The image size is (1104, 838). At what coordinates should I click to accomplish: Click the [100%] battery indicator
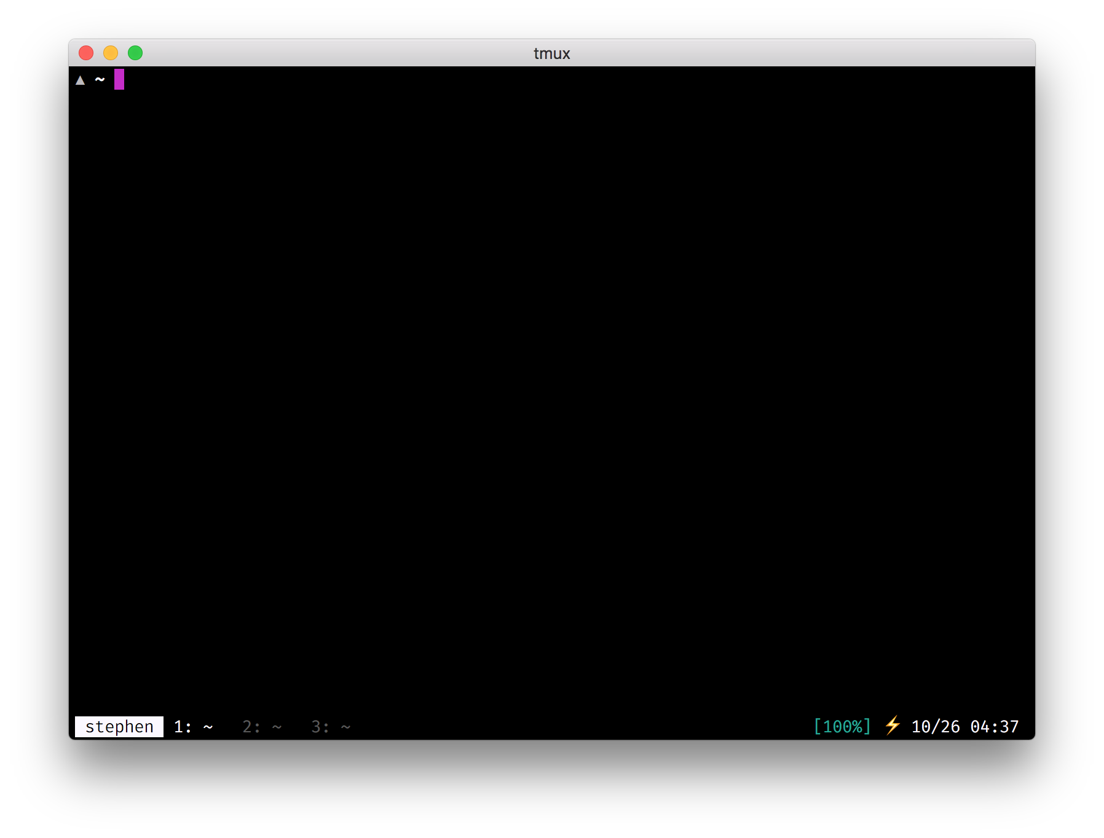(842, 727)
